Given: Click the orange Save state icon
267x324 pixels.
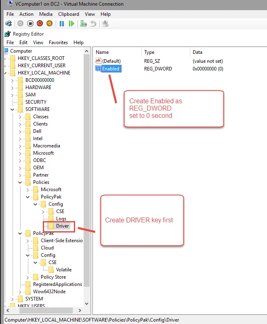Looking at the screenshot, I should click(x=49, y=24).
